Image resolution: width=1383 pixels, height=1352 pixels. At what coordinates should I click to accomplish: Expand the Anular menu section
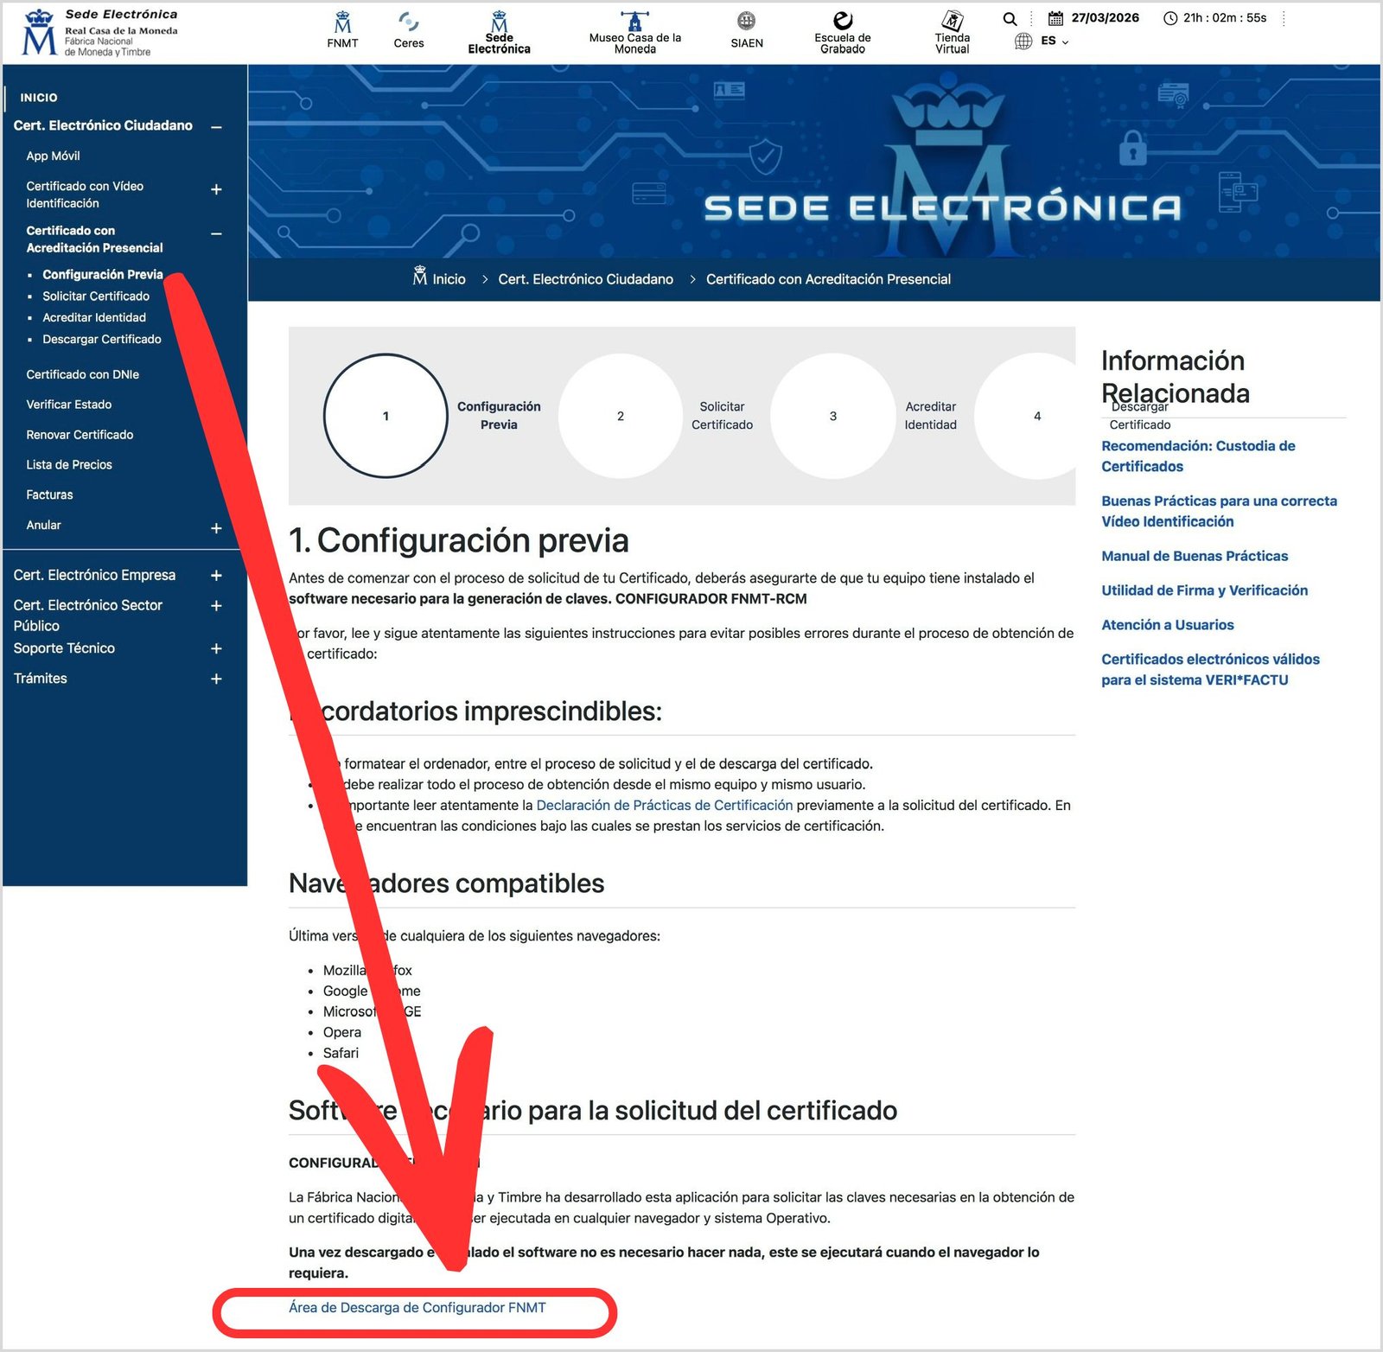coord(216,528)
